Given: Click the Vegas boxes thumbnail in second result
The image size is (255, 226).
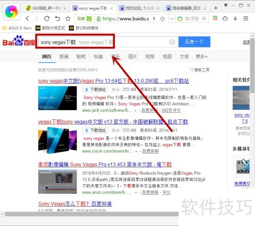Looking at the screenshot, I should 58,140.
